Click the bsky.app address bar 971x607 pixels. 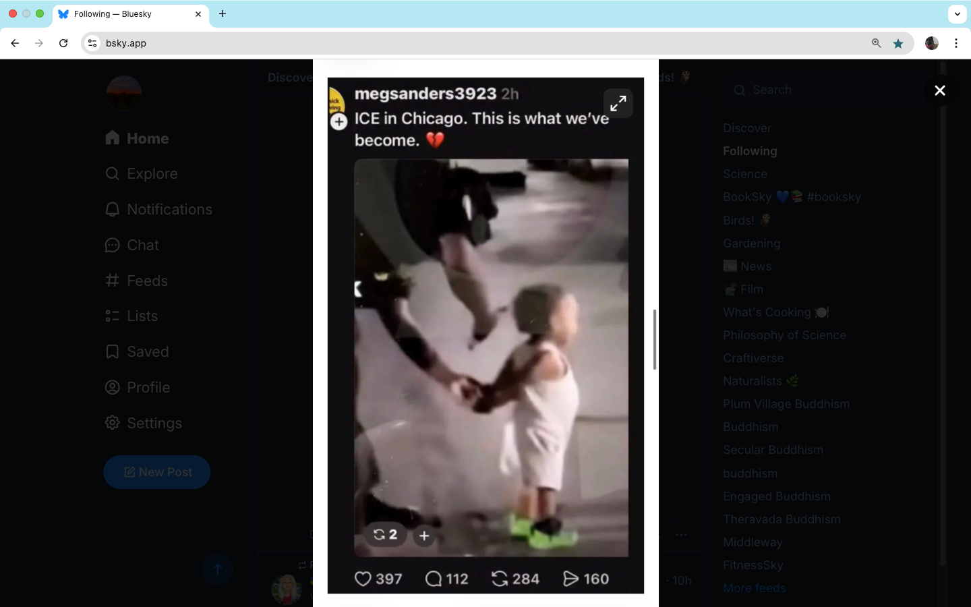pos(472,43)
